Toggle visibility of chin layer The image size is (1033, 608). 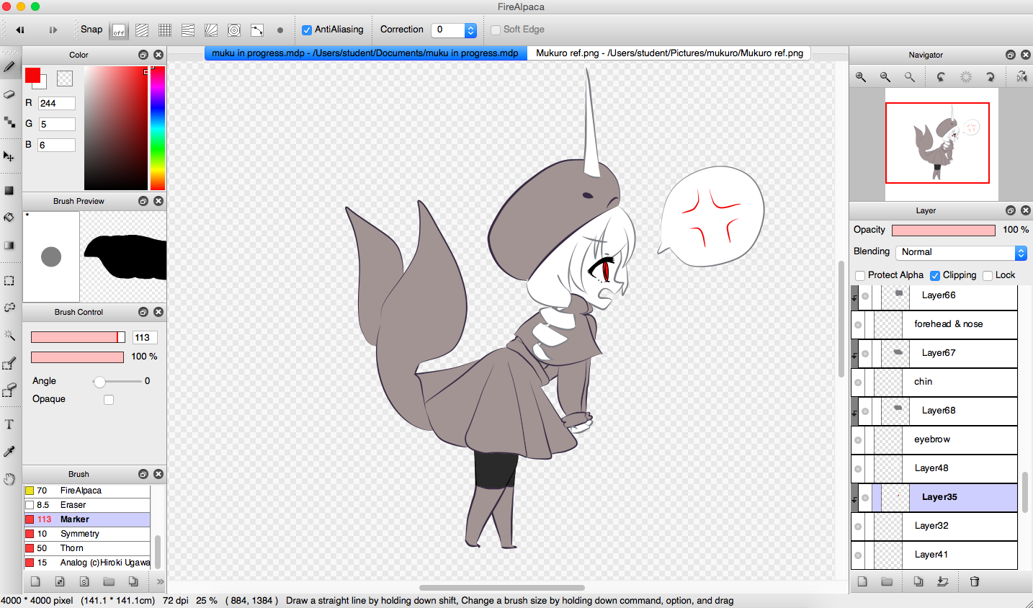click(x=858, y=383)
